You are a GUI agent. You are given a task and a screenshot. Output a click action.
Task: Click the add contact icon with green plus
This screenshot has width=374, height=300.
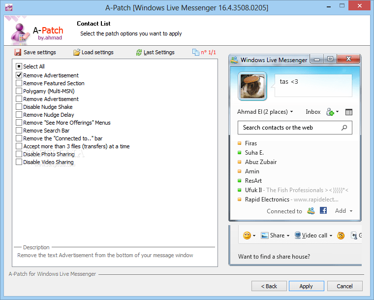330,112
